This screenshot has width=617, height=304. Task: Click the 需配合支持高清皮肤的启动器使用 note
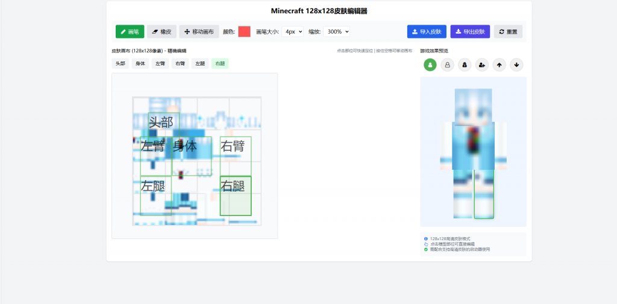[460, 249]
